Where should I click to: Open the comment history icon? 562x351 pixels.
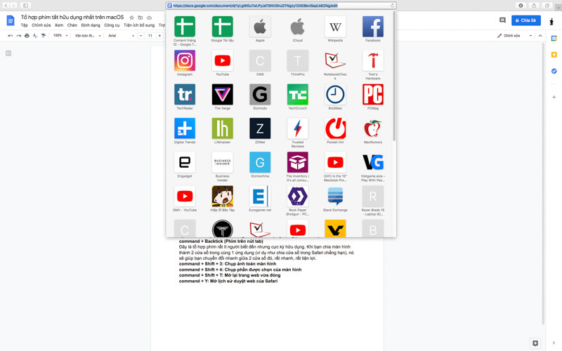[502, 20]
